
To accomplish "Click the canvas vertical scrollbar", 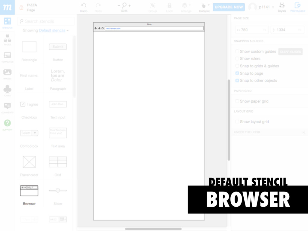I will [x=229, y=120].
